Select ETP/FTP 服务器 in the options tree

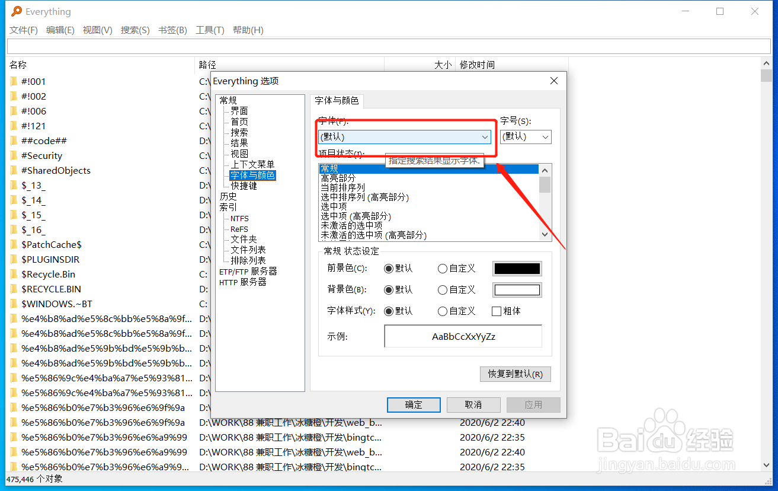(248, 272)
